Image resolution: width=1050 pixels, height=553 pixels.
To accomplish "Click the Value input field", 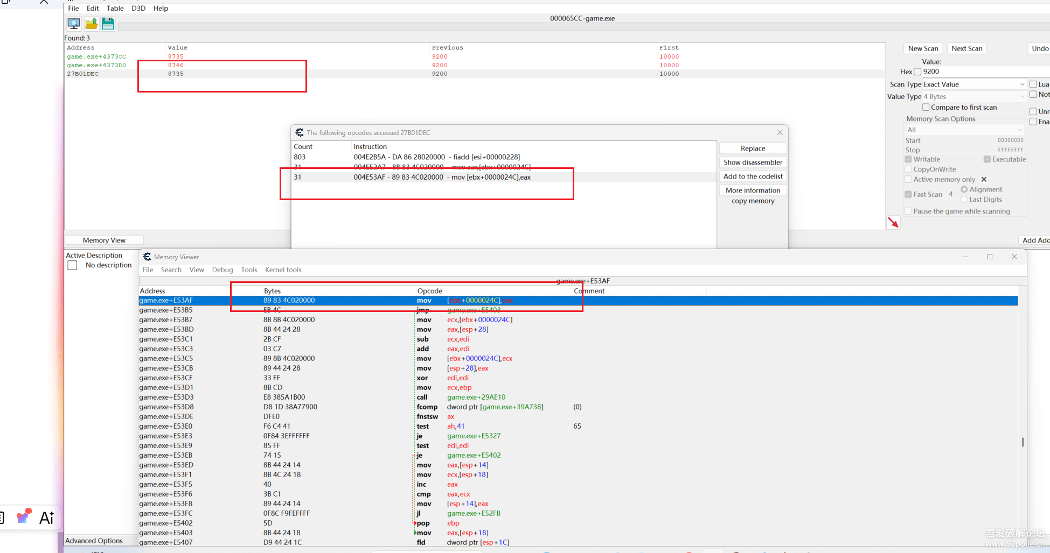I will click(986, 72).
